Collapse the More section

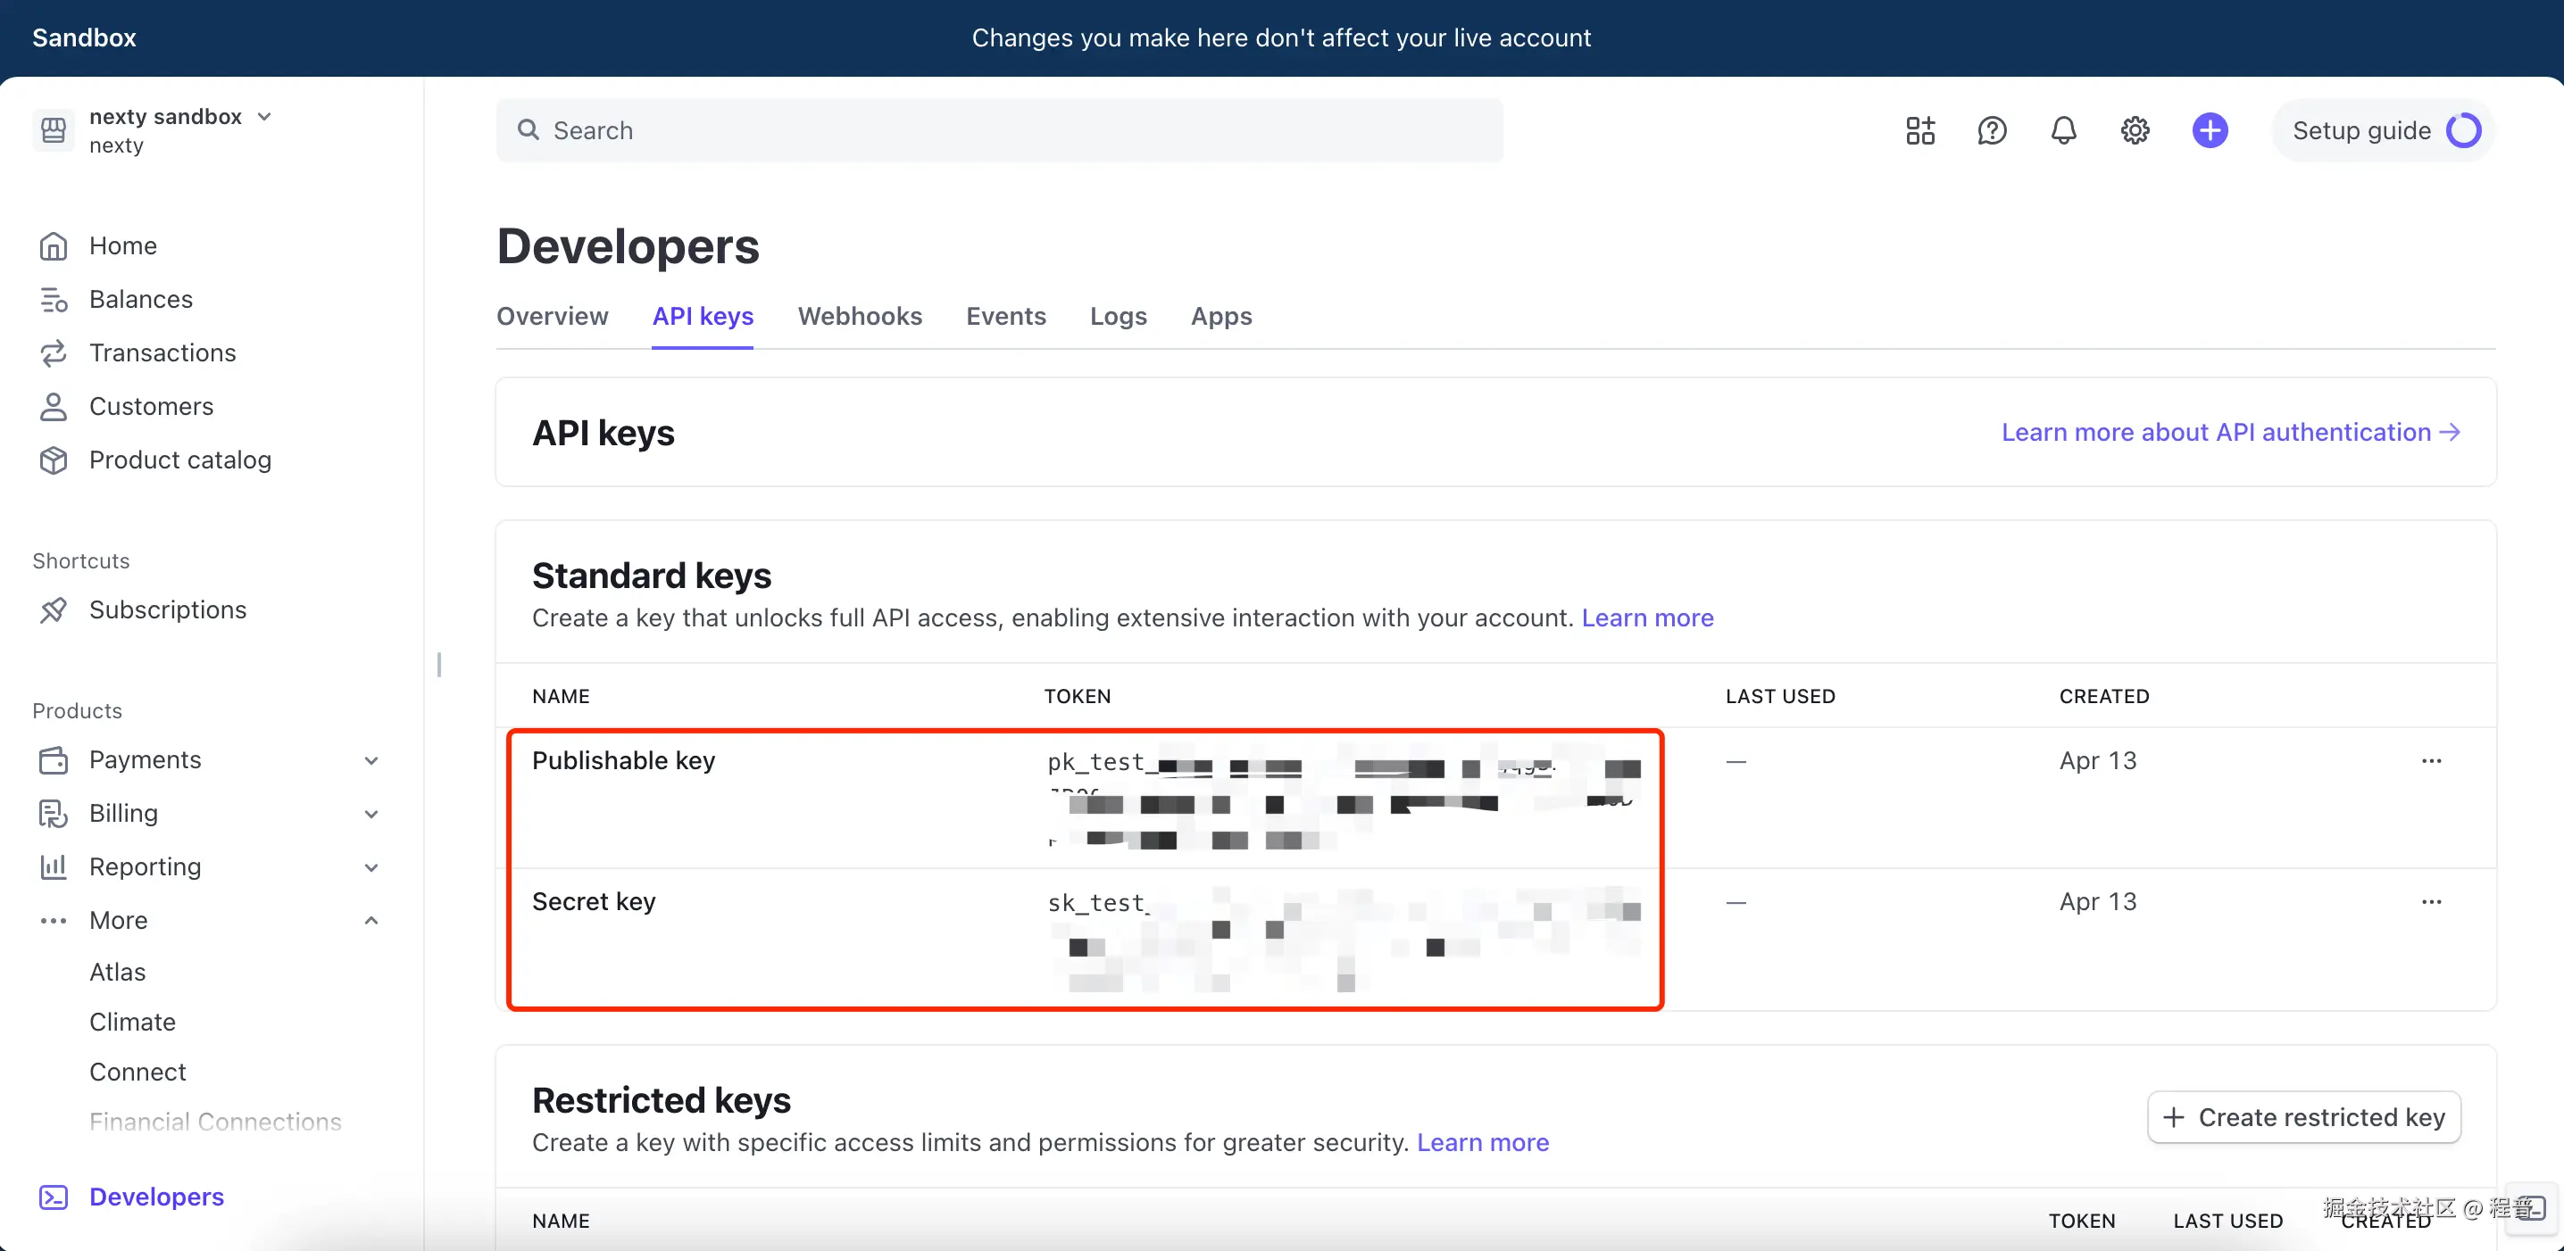(371, 920)
